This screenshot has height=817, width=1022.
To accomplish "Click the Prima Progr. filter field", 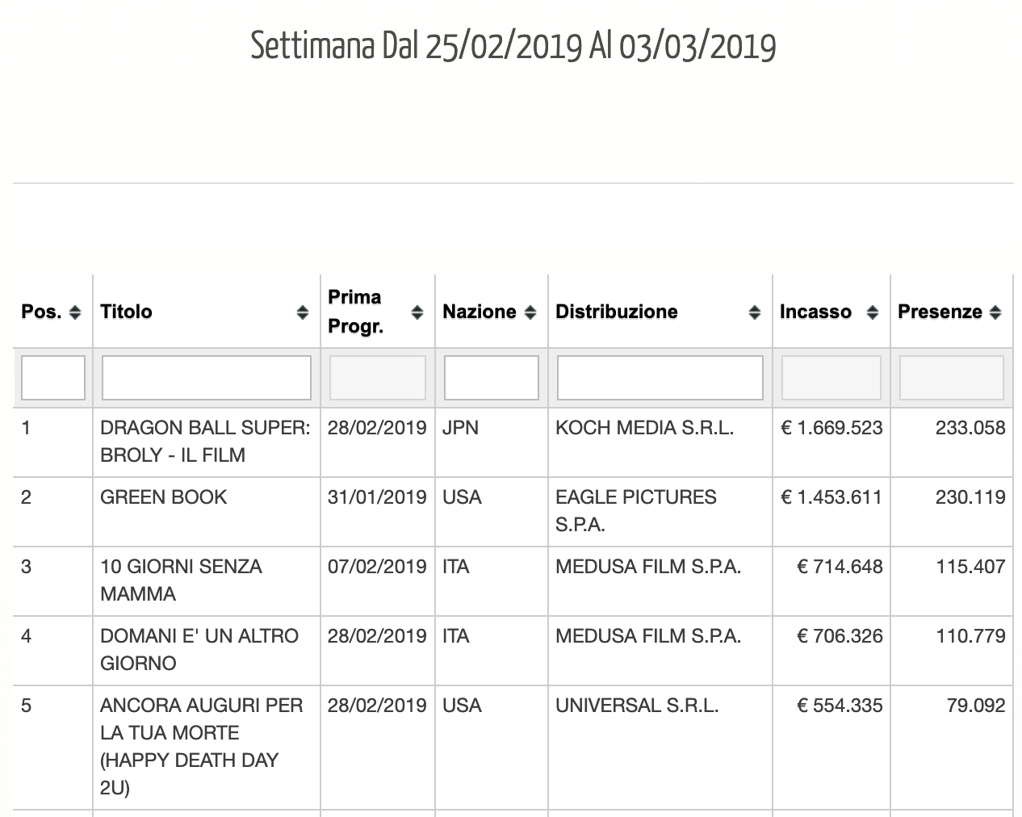I will pyautogui.click(x=378, y=378).
